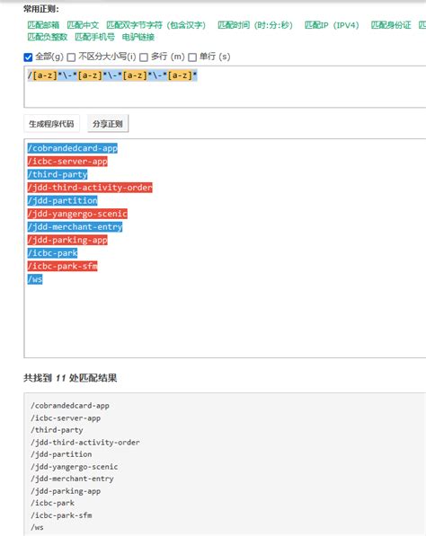Toggle the 全部(g) global checkbox
The image size is (426, 536).
pos(28,57)
